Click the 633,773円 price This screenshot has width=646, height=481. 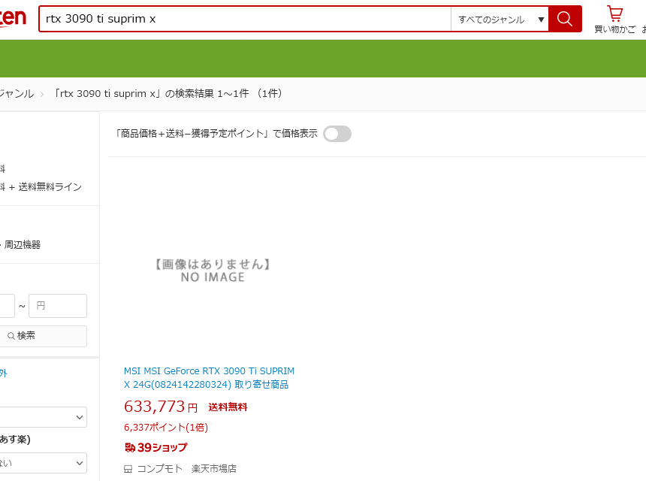click(x=161, y=407)
